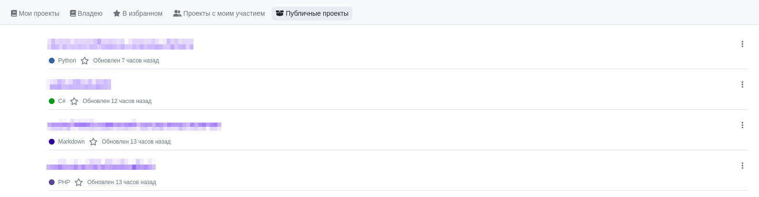The height and width of the screenshot is (197, 759).
Task: Open the blurred PHP project title link
Action: click(101, 166)
